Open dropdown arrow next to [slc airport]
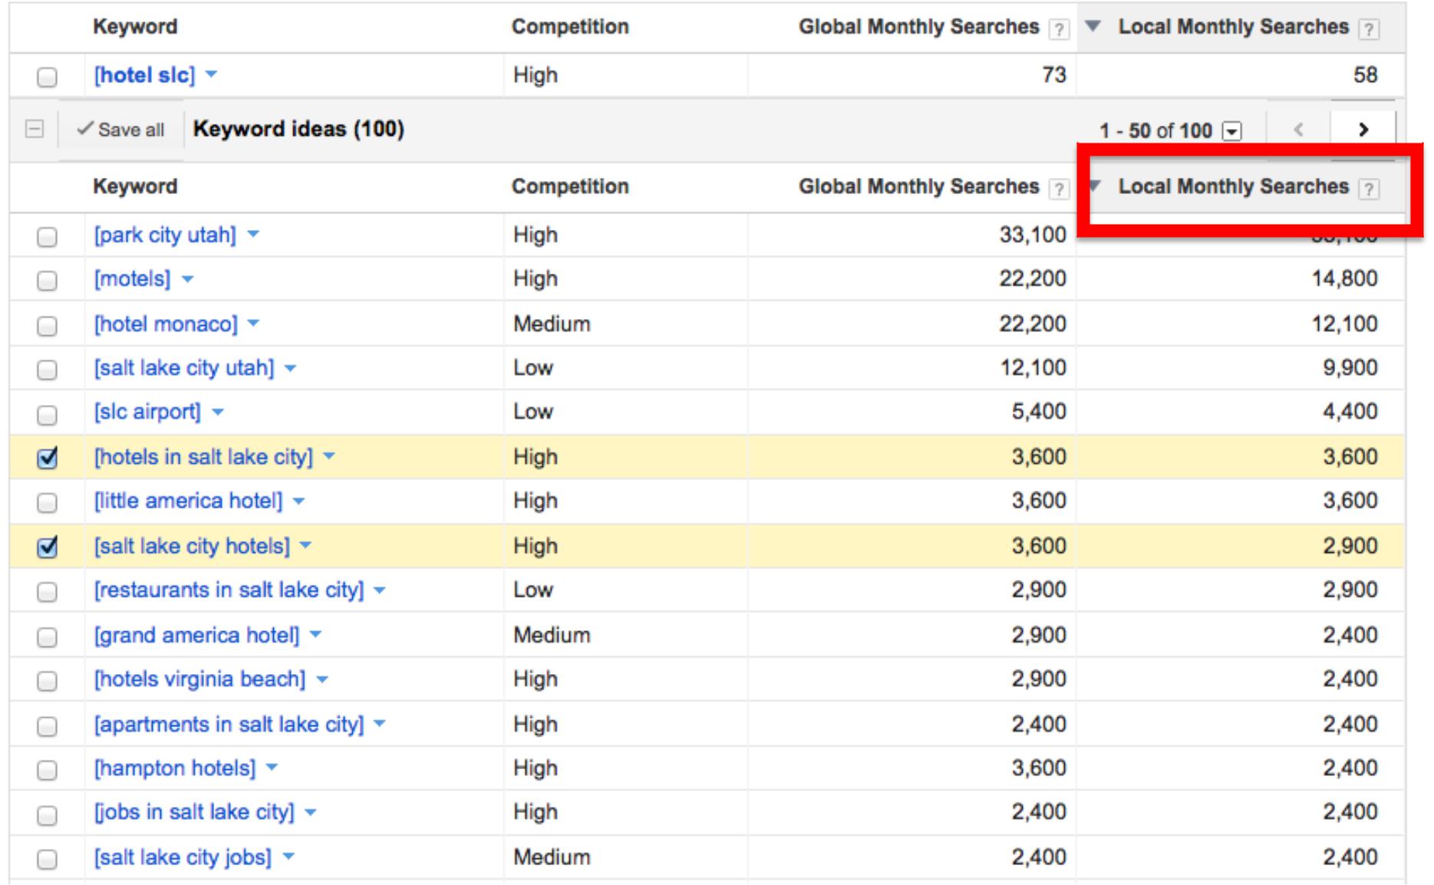This screenshot has width=1434, height=885. (217, 413)
